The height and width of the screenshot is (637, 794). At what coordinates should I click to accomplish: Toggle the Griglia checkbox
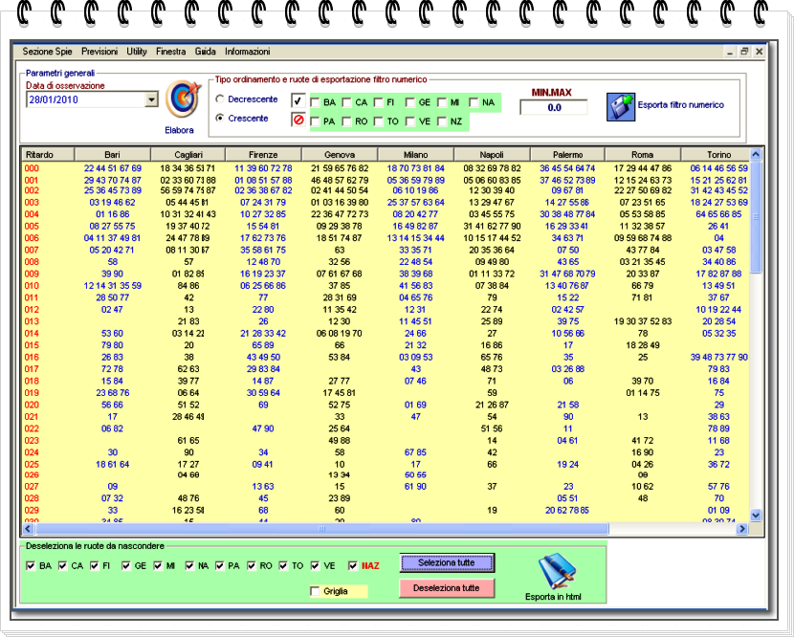click(x=316, y=591)
